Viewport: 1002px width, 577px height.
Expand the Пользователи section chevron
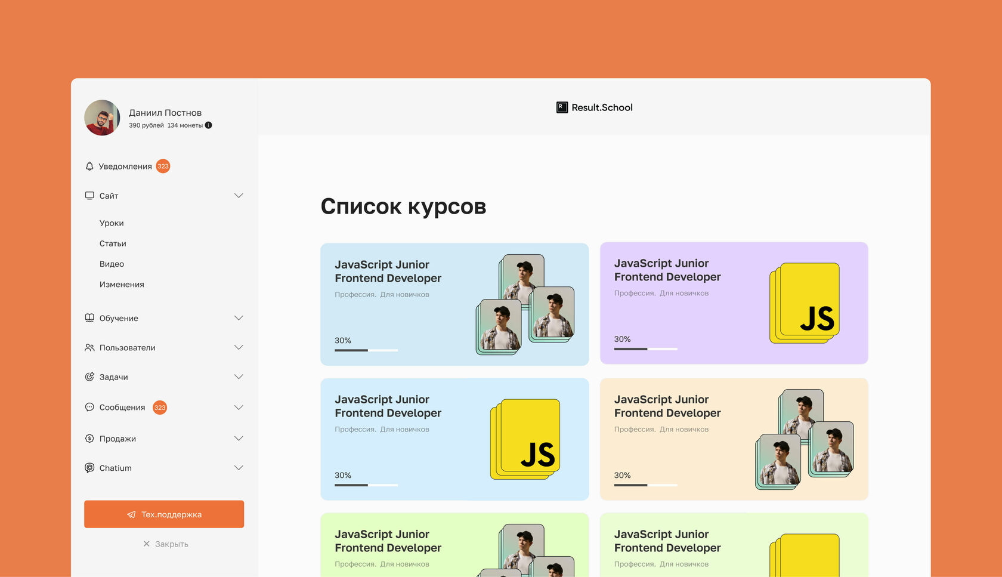click(239, 347)
